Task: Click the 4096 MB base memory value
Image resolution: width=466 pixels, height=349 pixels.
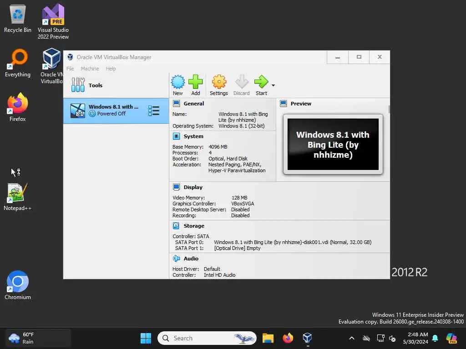Action: 218,147
